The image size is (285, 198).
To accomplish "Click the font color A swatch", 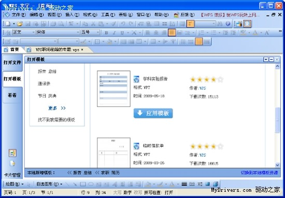I will (x=255, y=33).
